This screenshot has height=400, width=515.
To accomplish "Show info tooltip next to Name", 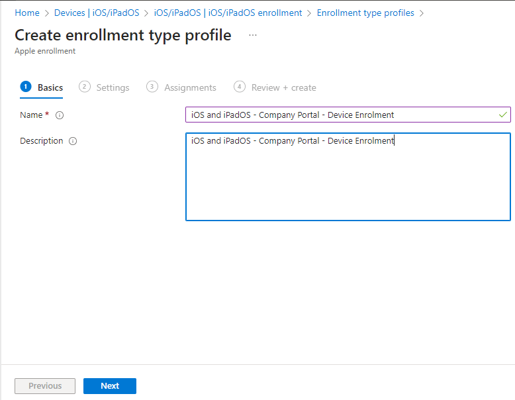I will tap(60, 115).
